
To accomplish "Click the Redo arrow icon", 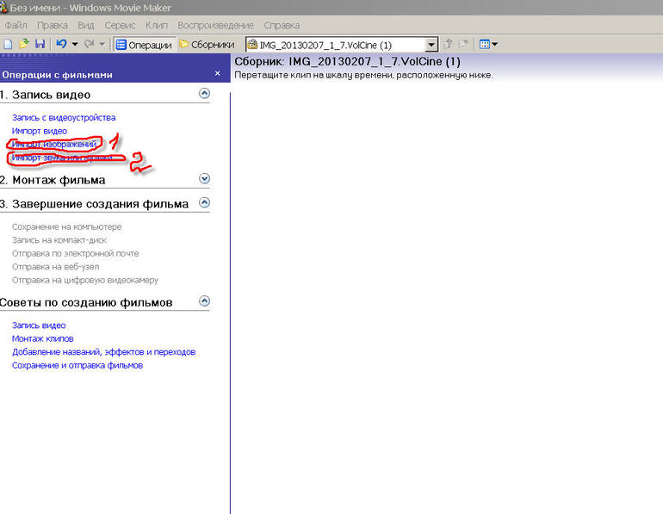I will tap(89, 44).
